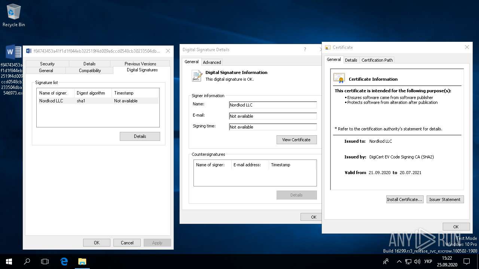
Task: Click the validity end date 20.07.2021
Action: [411, 173]
